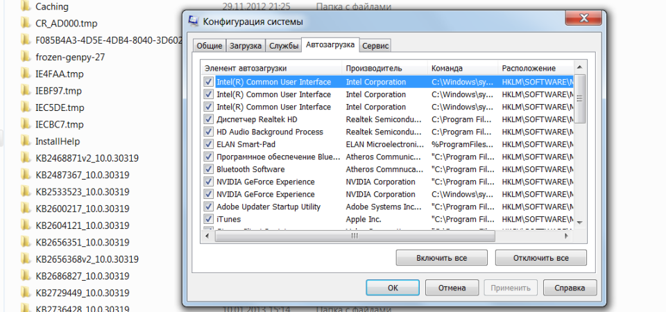This screenshot has height=312, width=666.
Task: Click the folder icon next to frozen-genpy-27
Action: pos(26,57)
